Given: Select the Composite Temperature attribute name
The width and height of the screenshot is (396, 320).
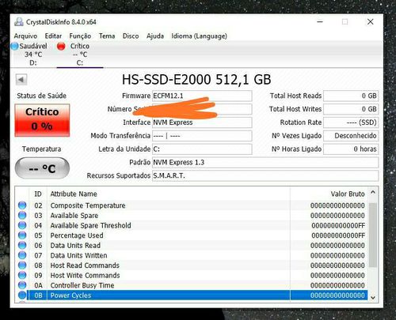Looking at the screenshot, I should (88, 205).
